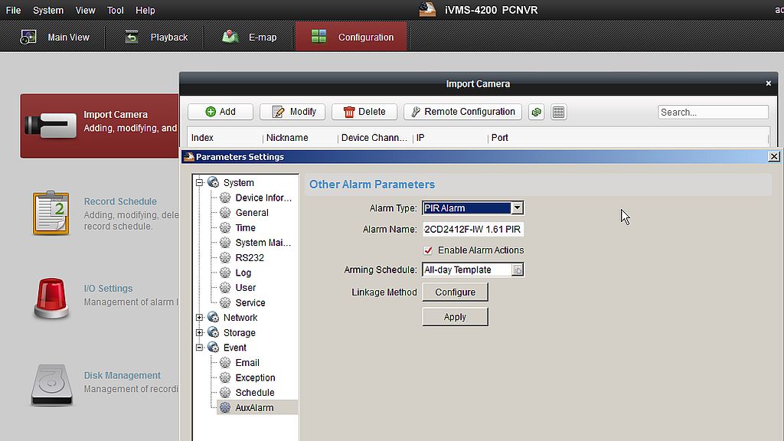Click the Disk Management link

(122, 375)
